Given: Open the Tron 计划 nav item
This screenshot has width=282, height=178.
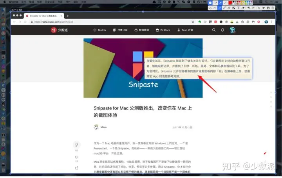Looking at the screenshot, I should coord(185,30).
